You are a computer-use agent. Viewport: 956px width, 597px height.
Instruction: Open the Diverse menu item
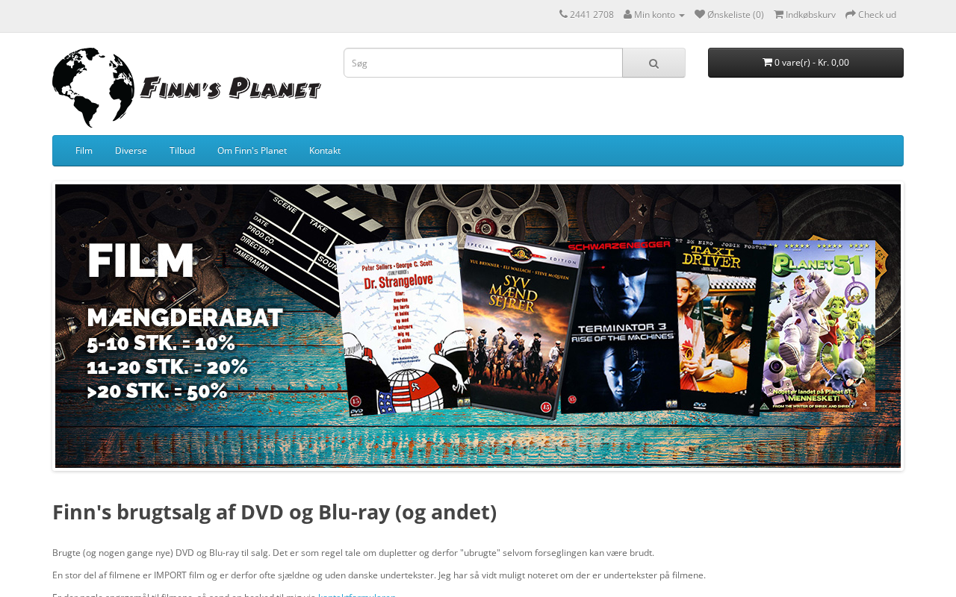click(131, 151)
